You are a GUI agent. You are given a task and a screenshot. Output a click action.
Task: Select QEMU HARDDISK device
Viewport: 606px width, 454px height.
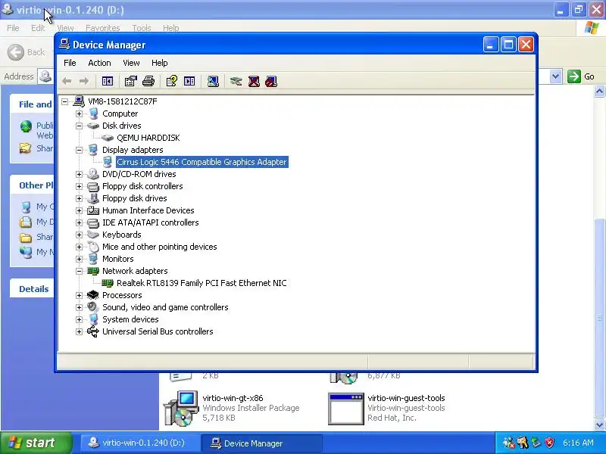point(148,138)
